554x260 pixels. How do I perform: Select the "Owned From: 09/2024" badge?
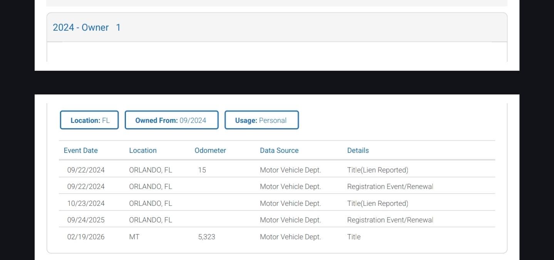pyautogui.click(x=171, y=120)
